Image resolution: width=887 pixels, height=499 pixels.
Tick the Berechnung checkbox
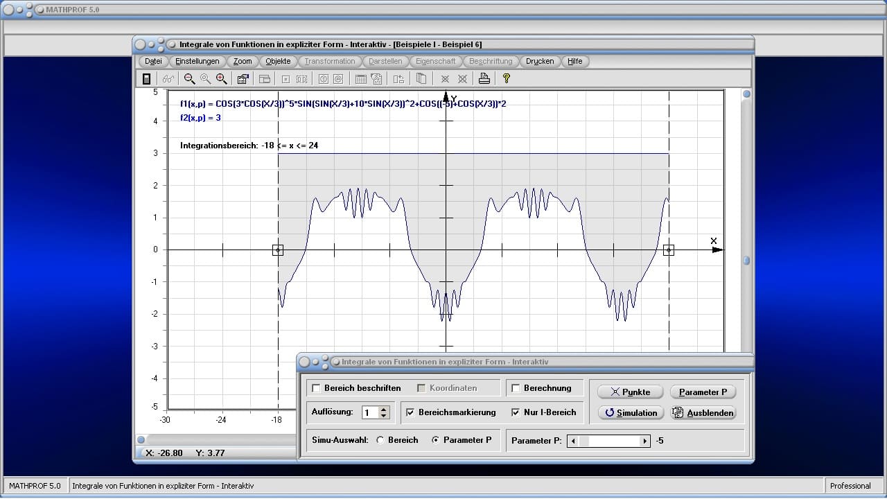pos(516,388)
